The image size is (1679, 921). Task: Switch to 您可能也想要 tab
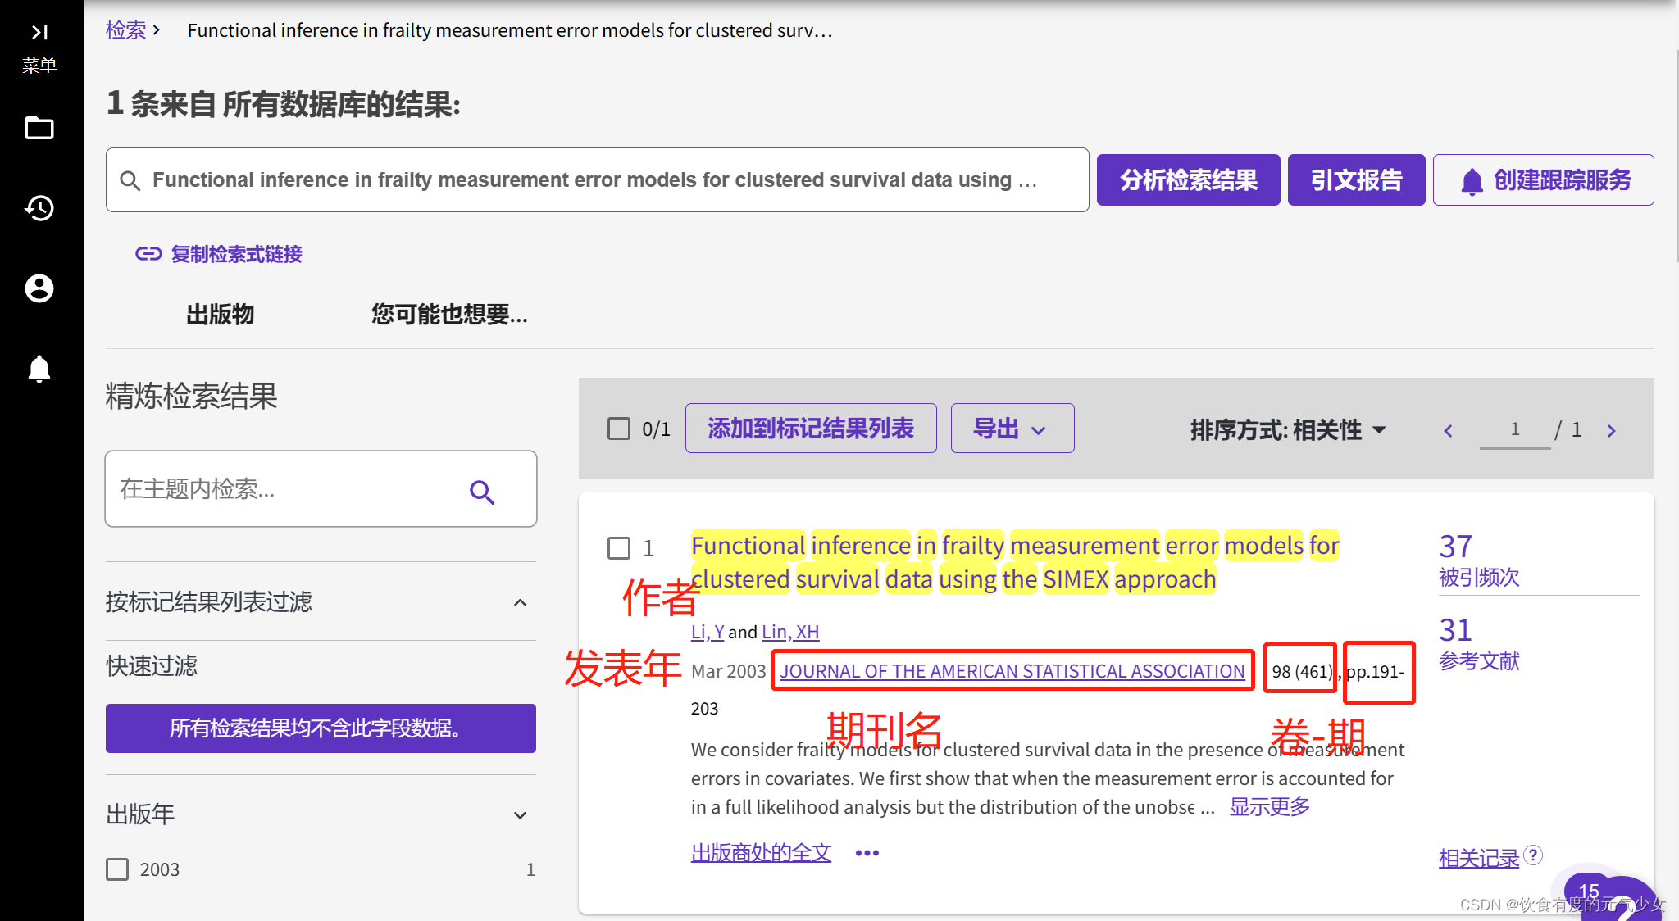(x=449, y=315)
